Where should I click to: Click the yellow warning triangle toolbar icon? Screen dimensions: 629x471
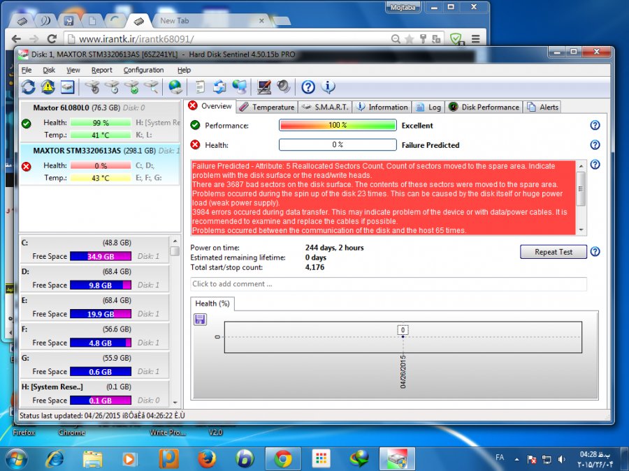pos(48,87)
